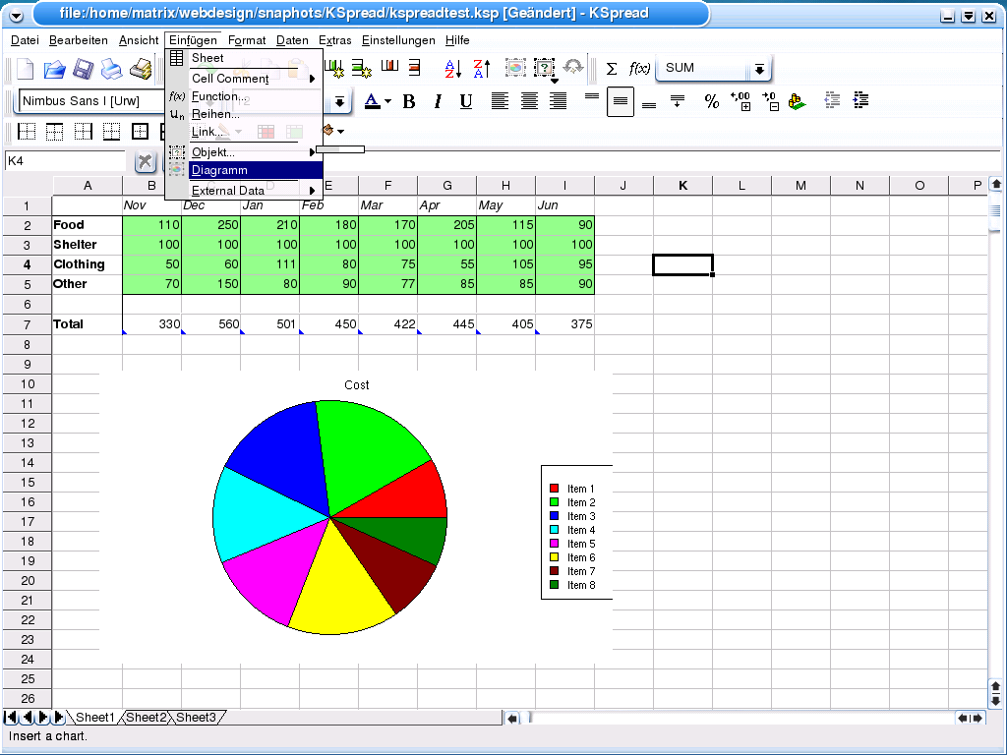Toggle underline formatting

tap(466, 101)
